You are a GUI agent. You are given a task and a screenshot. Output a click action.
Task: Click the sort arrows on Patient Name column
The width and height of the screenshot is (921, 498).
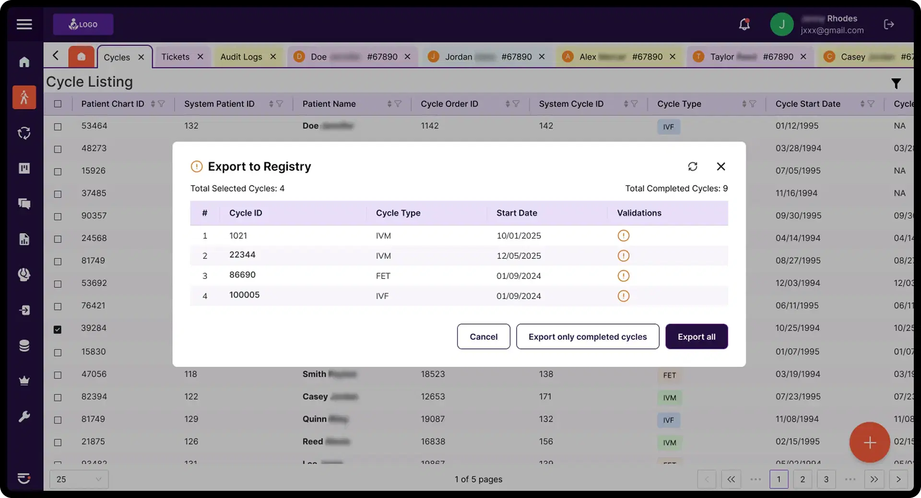coord(390,104)
